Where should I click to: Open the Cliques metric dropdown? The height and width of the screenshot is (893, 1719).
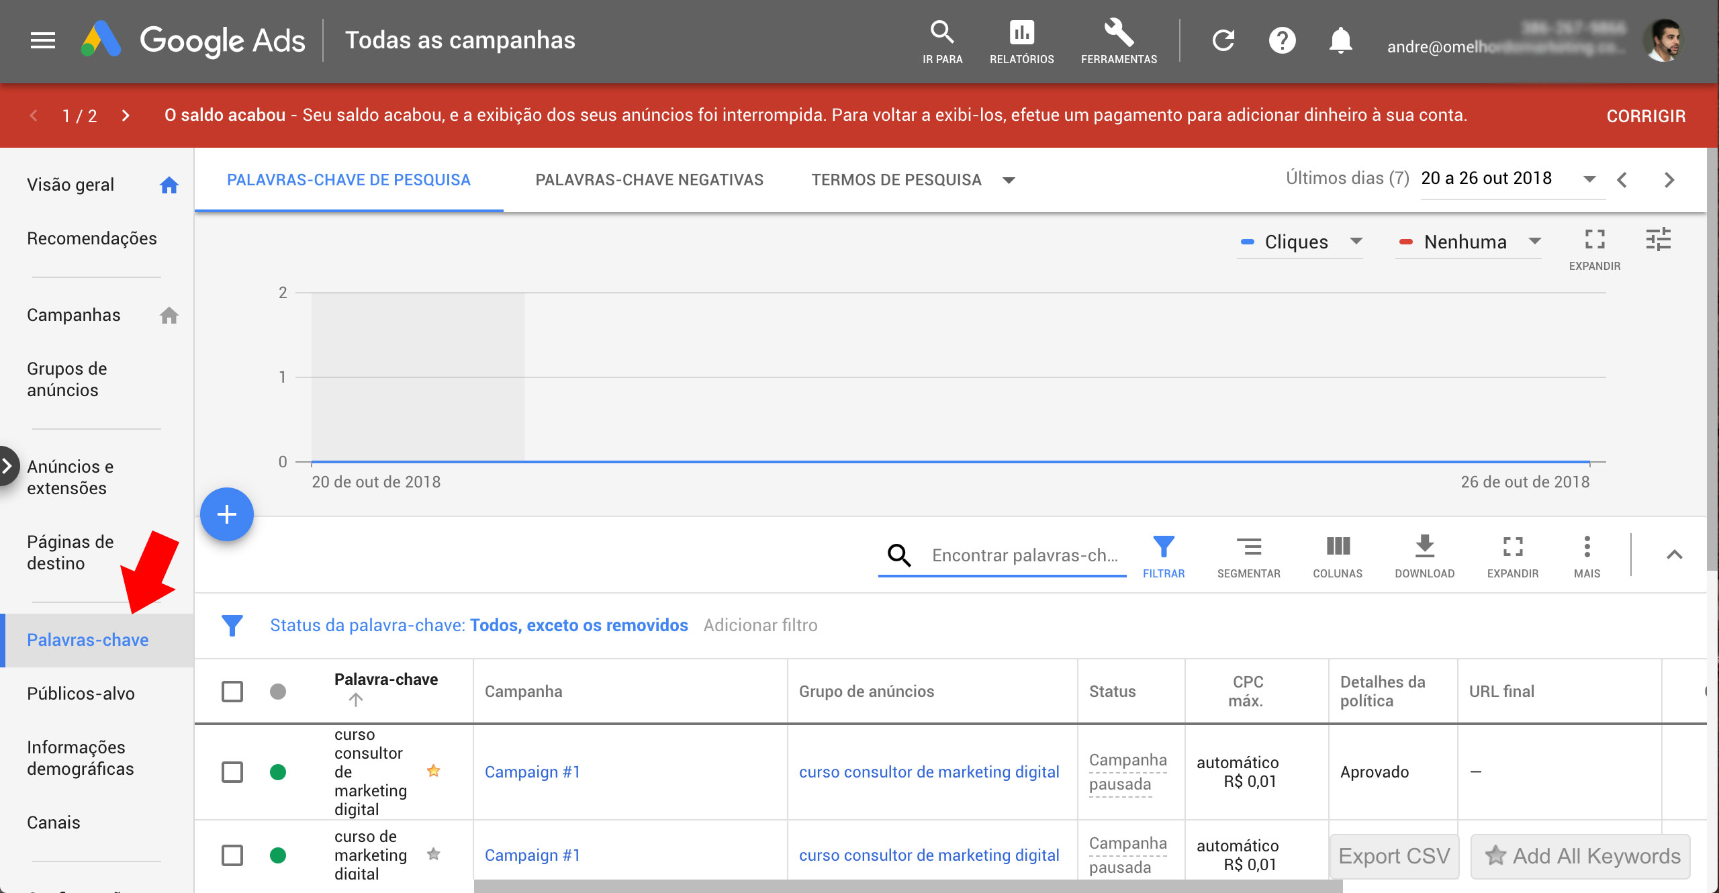tap(1300, 242)
